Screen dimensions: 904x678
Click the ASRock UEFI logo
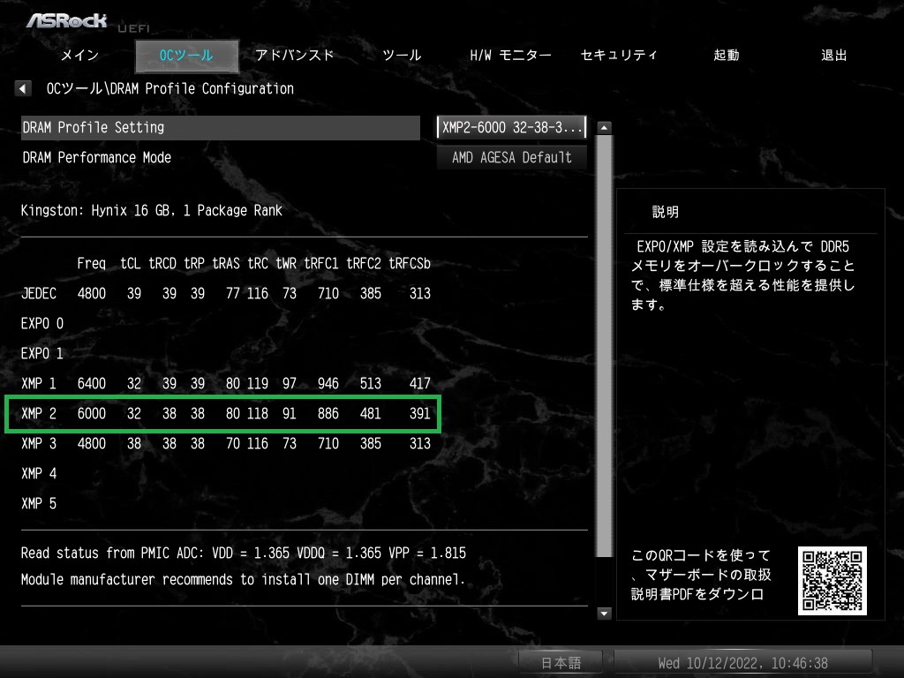pos(87,22)
